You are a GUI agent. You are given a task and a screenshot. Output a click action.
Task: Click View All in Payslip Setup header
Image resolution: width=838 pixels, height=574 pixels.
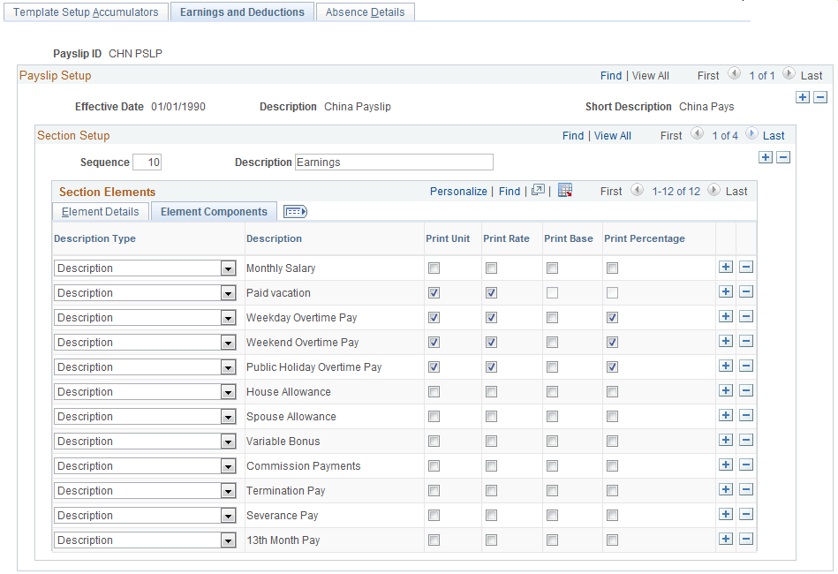click(651, 75)
